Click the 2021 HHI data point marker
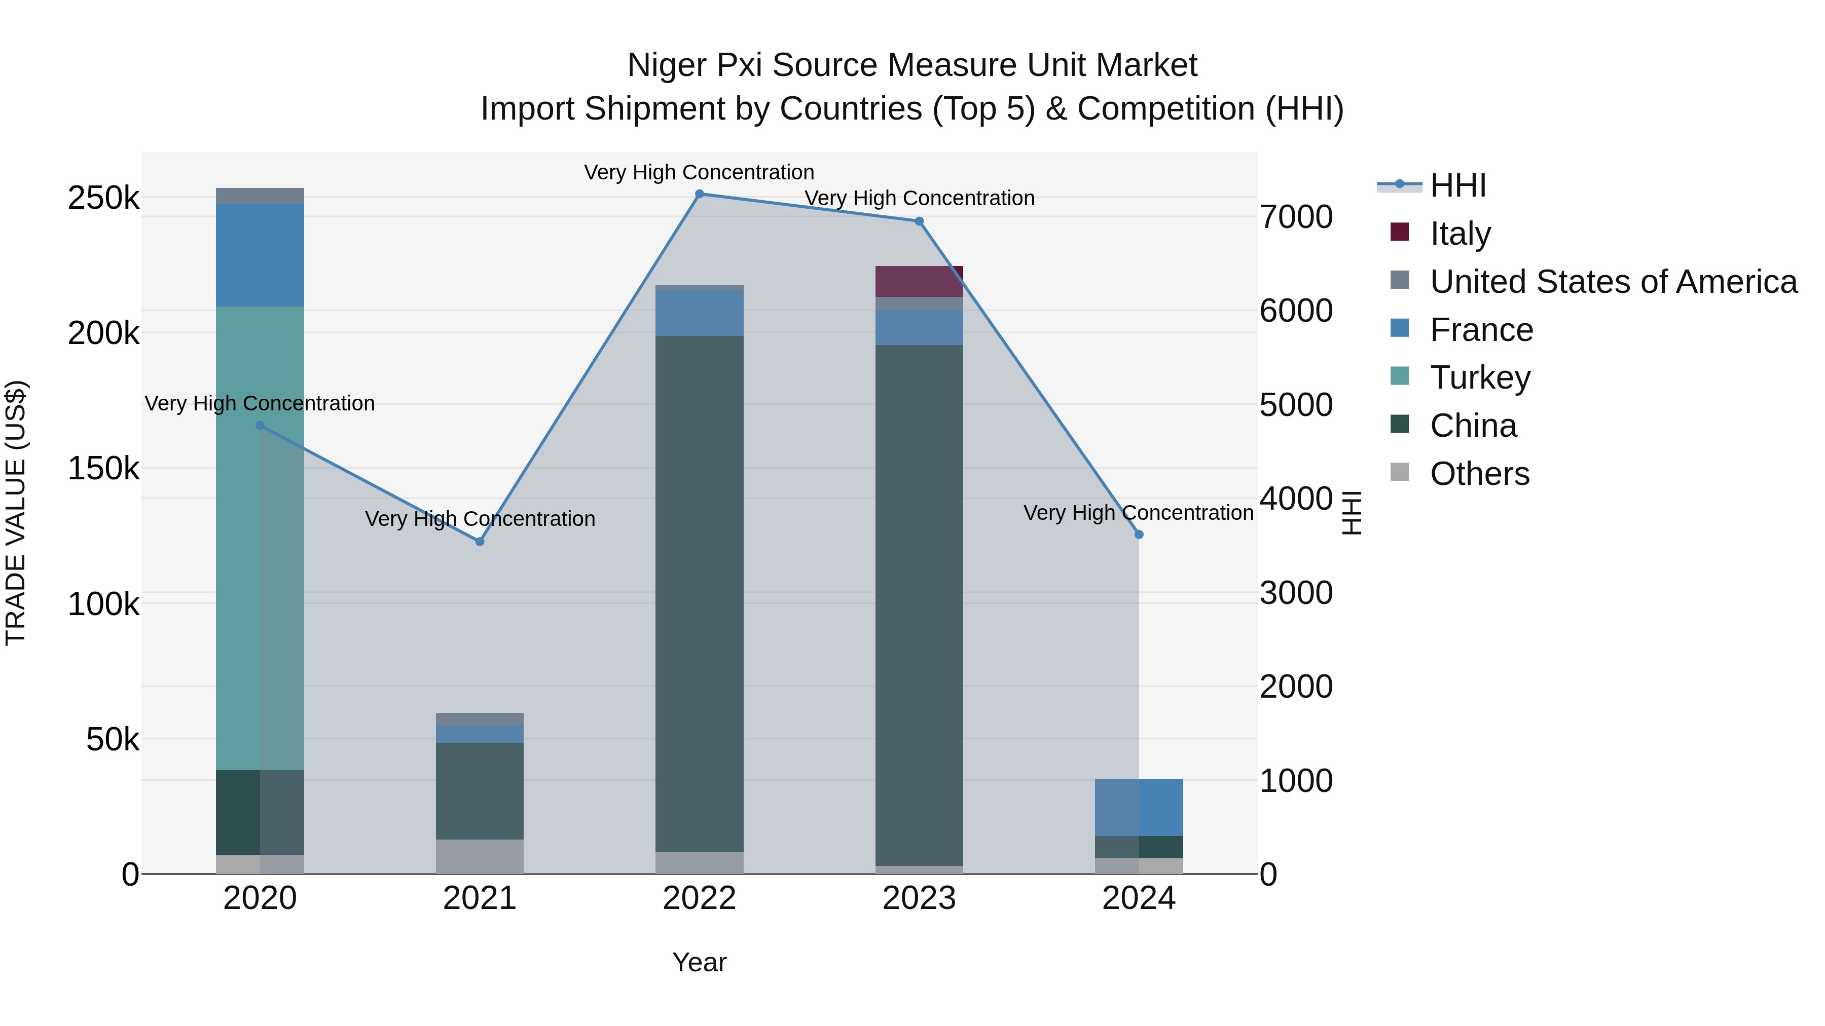Screen dimensions: 1825x1026 [x=480, y=542]
